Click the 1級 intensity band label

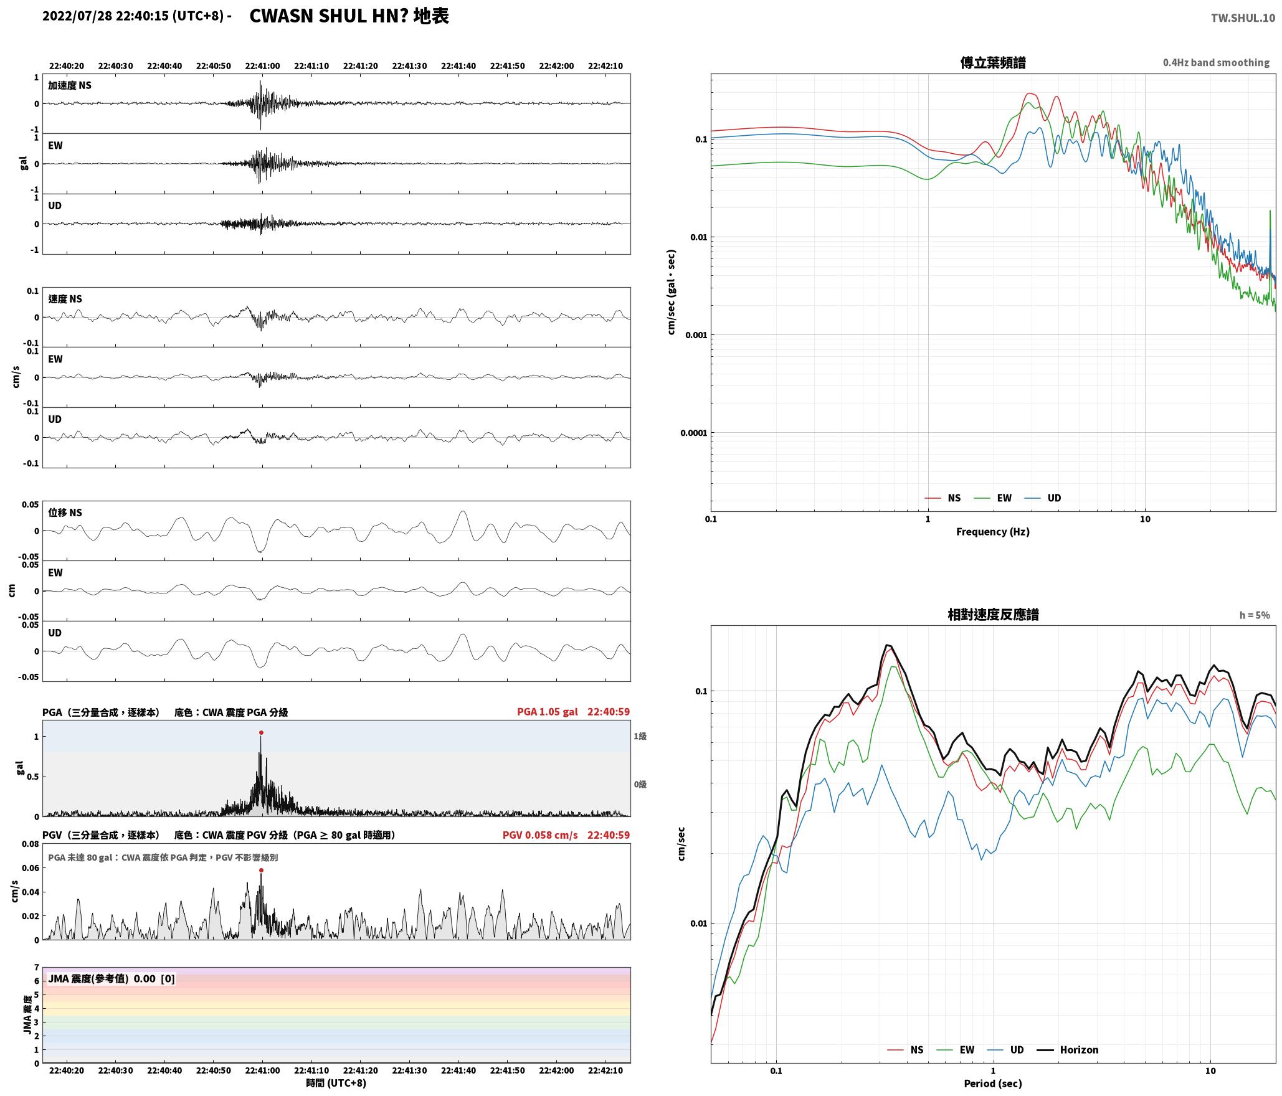[x=640, y=736]
